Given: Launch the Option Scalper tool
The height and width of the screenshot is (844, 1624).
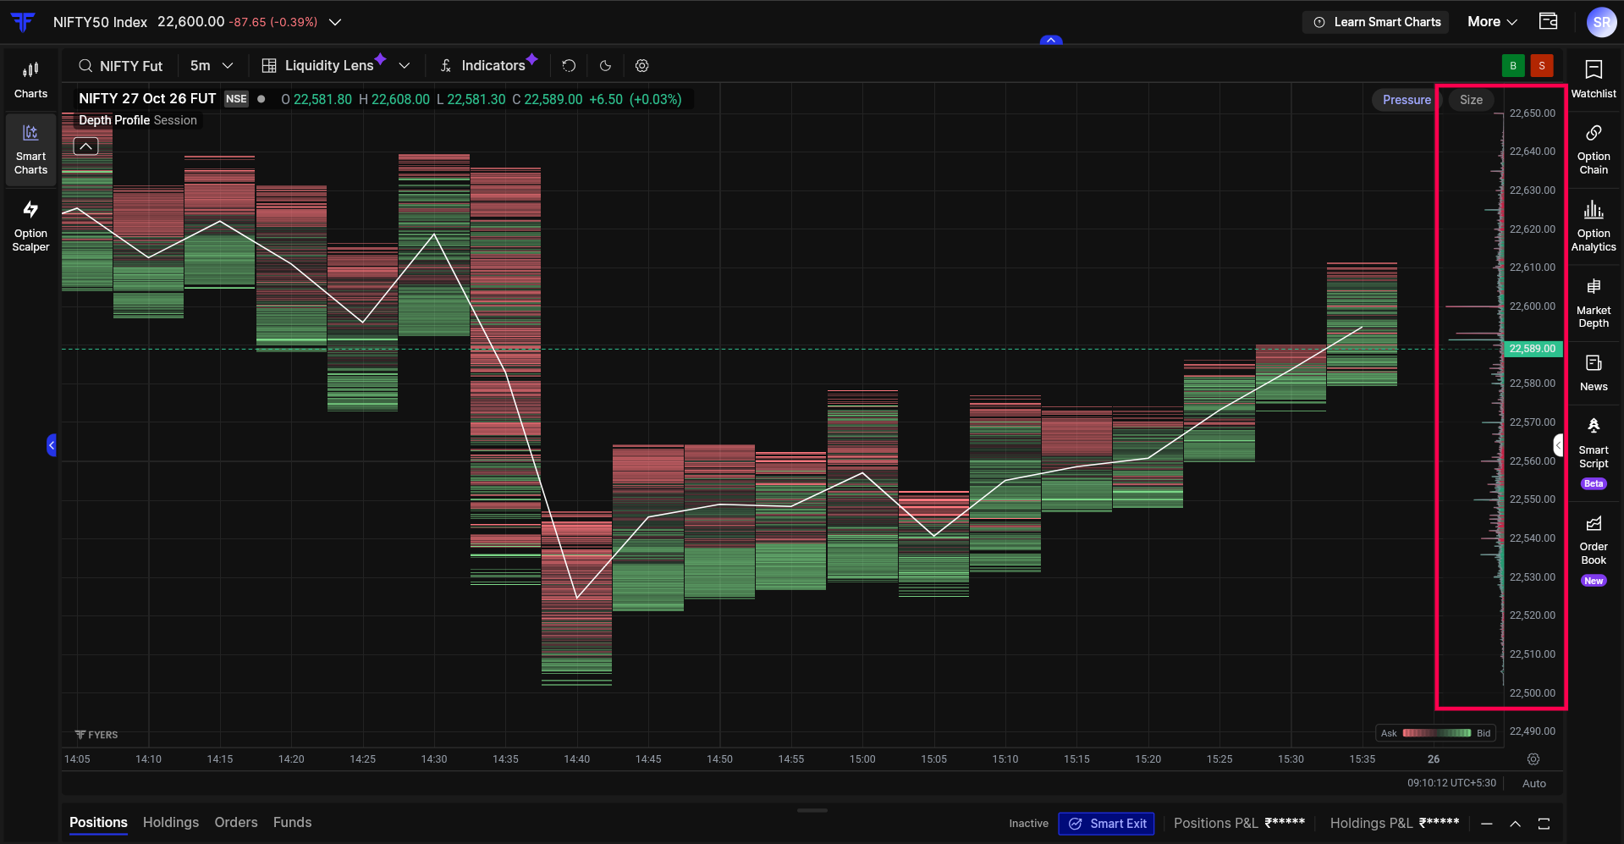Looking at the screenshot, I should 30,226.
